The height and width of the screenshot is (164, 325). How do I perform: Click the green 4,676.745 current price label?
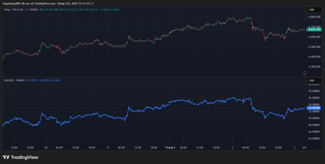tap(314, 29)
